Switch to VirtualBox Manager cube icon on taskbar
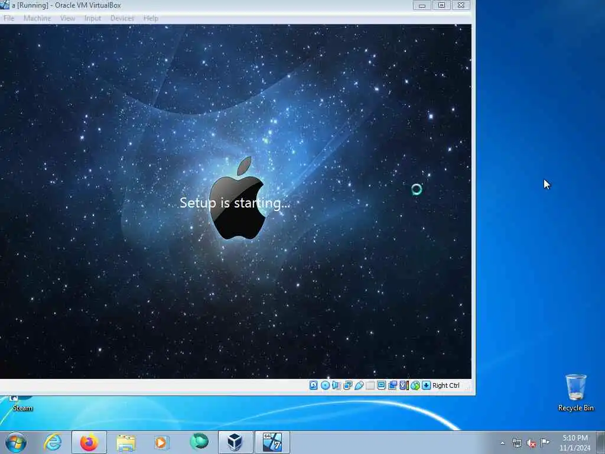The image size is (605, 454). pyautogui.click(x=235, y=442)
